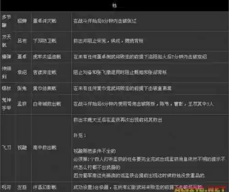Click the condition mentioning 黄巾党武将 in 张角 row
This screenshot has height=192, width=229.
pos(122,88)
